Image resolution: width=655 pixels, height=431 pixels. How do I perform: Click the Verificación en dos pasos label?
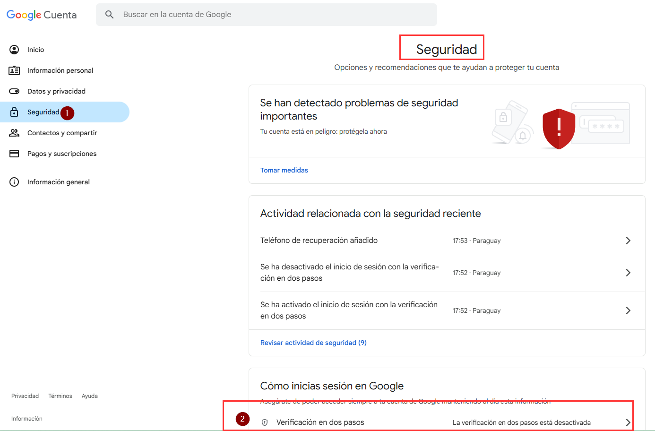coord(320,422)
